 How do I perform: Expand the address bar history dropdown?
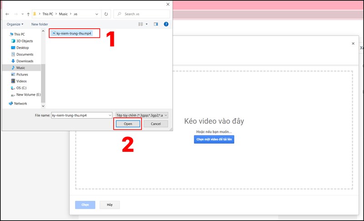point(97,14)
